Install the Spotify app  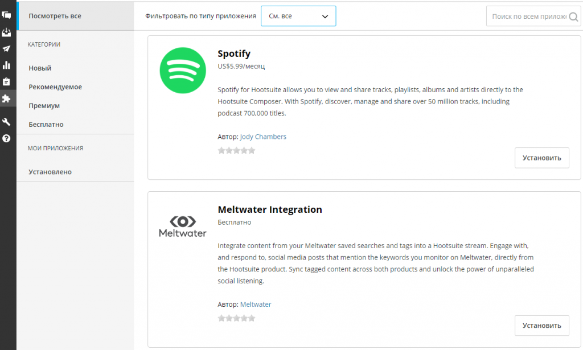pos(542,158)
